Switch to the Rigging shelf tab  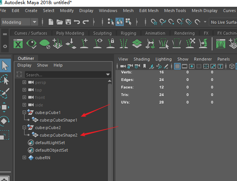tap(128, 33)
